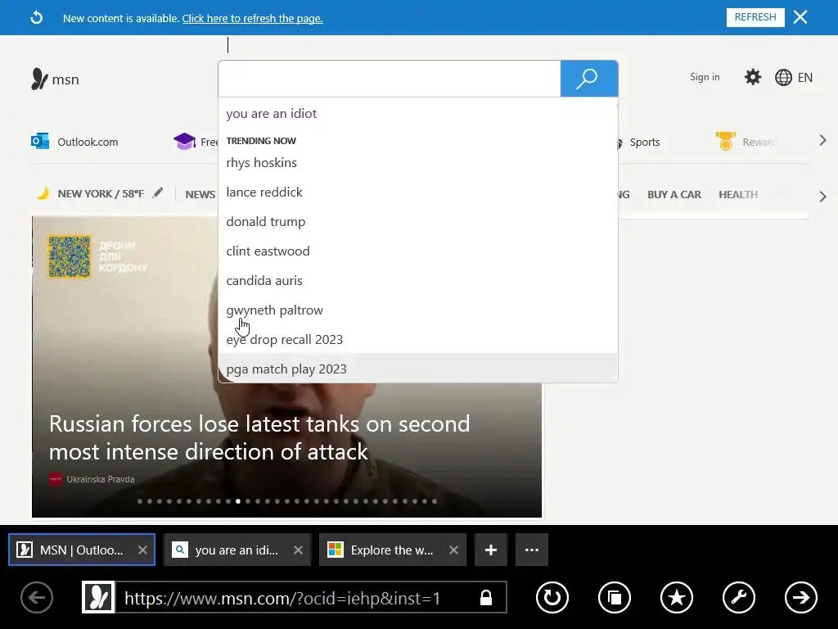Select 'rhys hoskins' trending suggestion
This screenshot has width=838, height=629.
click(x=418, y=163)
